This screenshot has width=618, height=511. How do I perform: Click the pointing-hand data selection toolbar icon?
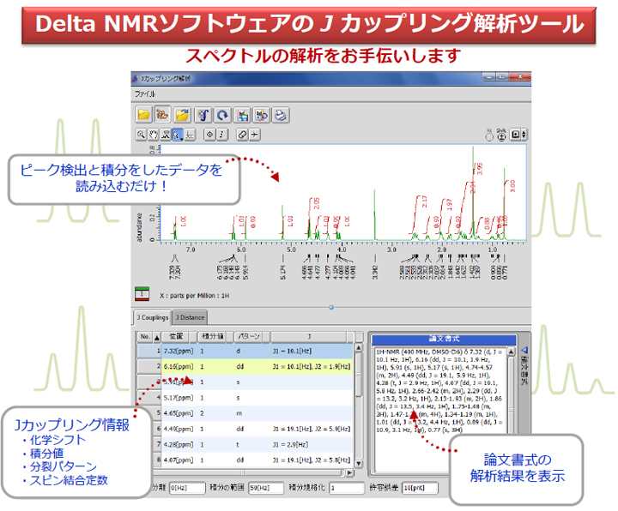pyautogui.click(x=162, y=115)
